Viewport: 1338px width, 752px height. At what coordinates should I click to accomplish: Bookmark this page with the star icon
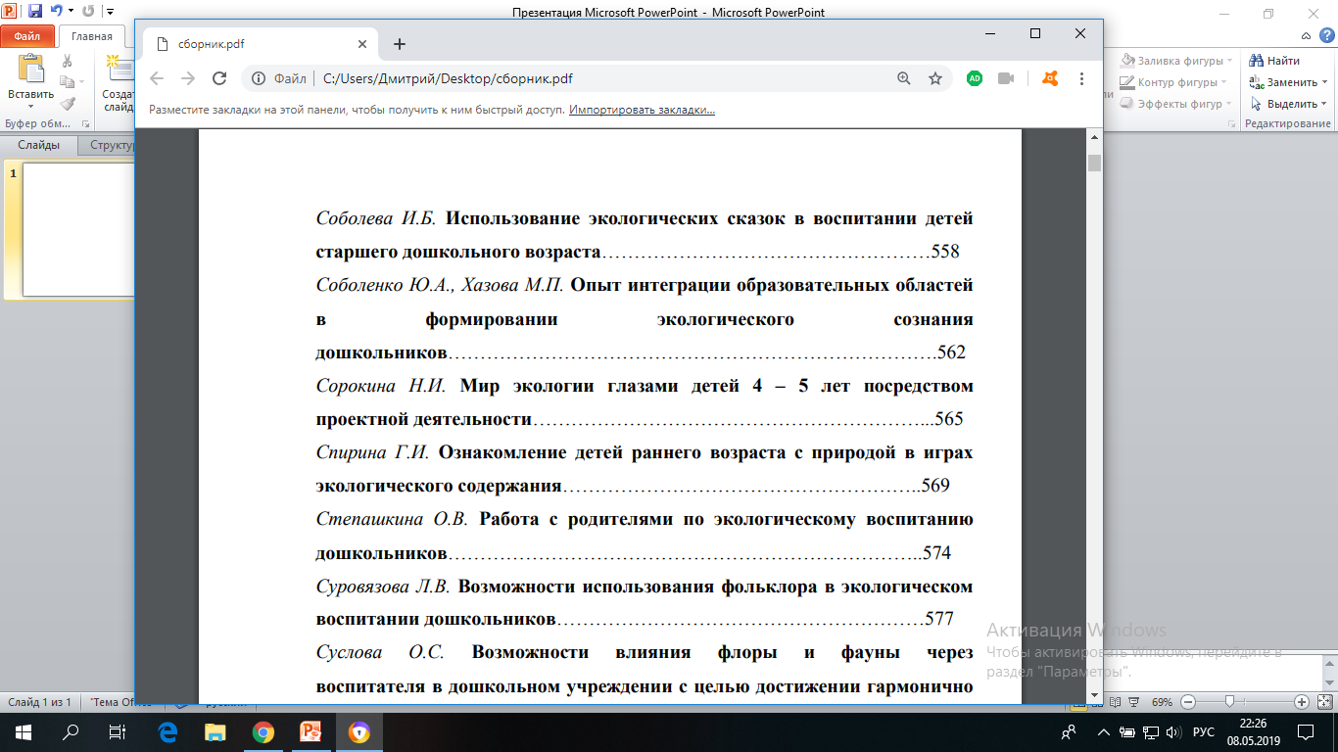[x=934, y=78]
